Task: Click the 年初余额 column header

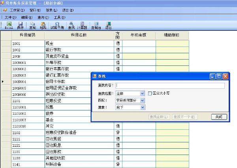Action: coord(139,35)
